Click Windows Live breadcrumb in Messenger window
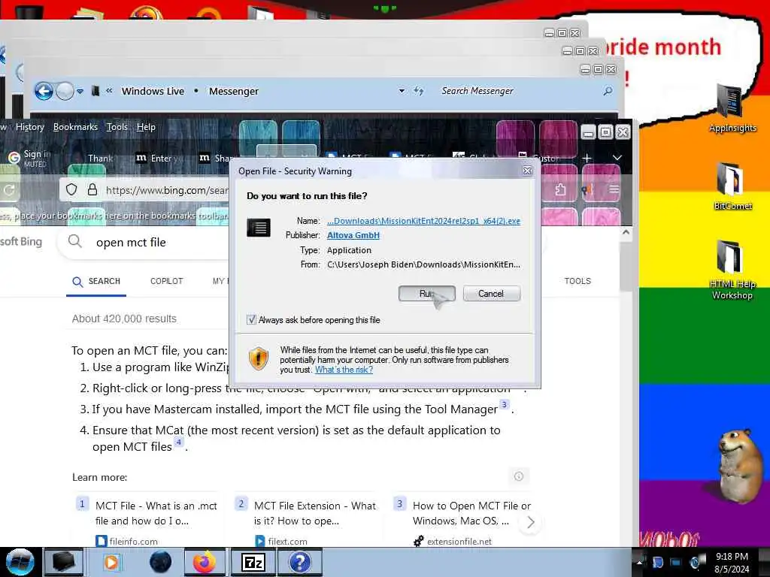Screen dimensions: 770x577 (x=153, y=91)
